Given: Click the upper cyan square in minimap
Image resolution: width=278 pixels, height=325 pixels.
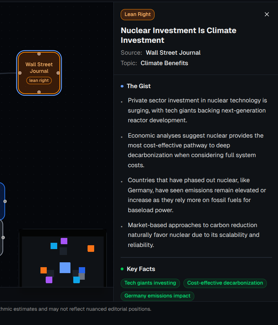Looking at the screenshot, I should pyautogui.click(x=54, y=246).
